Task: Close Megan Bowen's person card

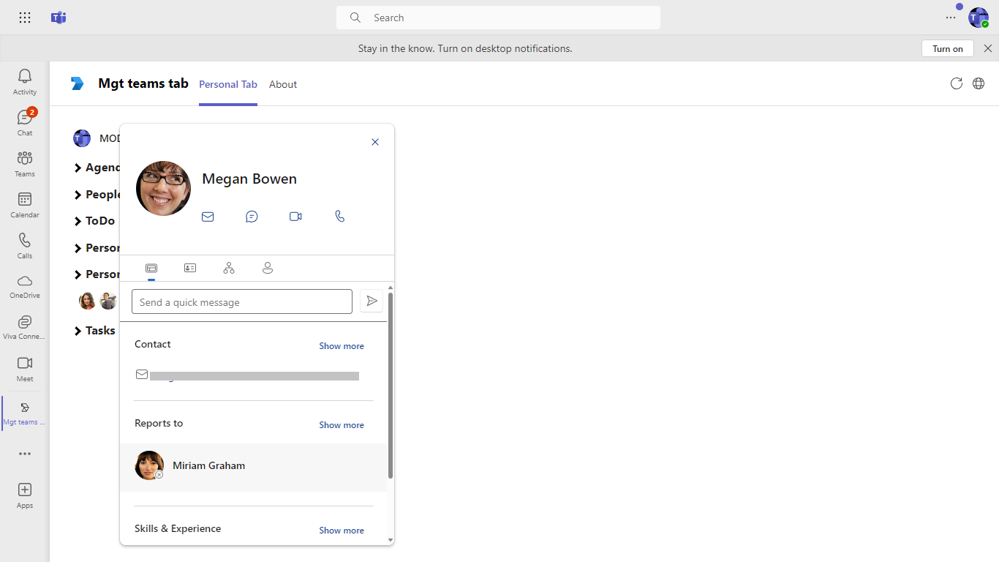Action: pyautogui.click(x=375, y=142)
